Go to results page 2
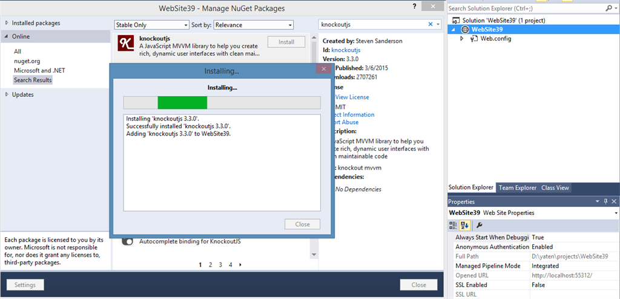Screen dimensions: 620x299 pos(210,264)
